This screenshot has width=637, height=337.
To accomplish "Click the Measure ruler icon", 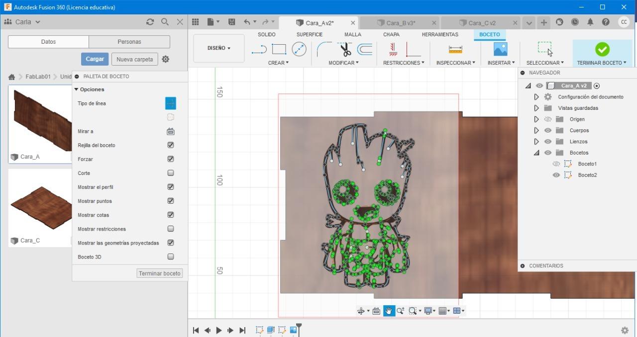I will coord(455,49).
